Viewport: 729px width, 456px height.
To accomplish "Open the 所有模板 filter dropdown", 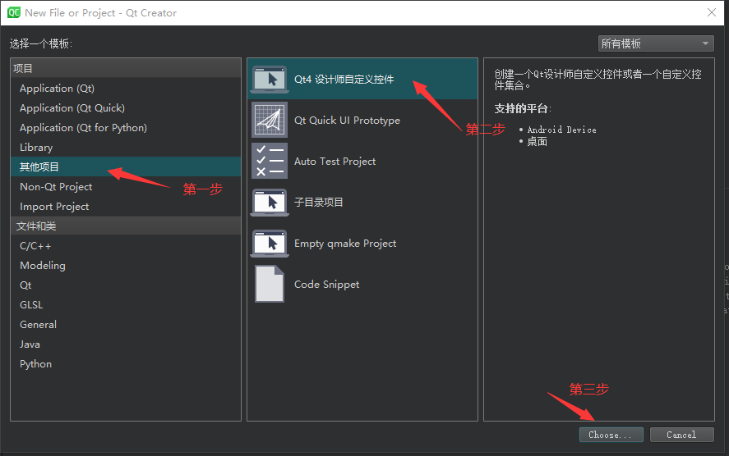I will tap(656, 43).
